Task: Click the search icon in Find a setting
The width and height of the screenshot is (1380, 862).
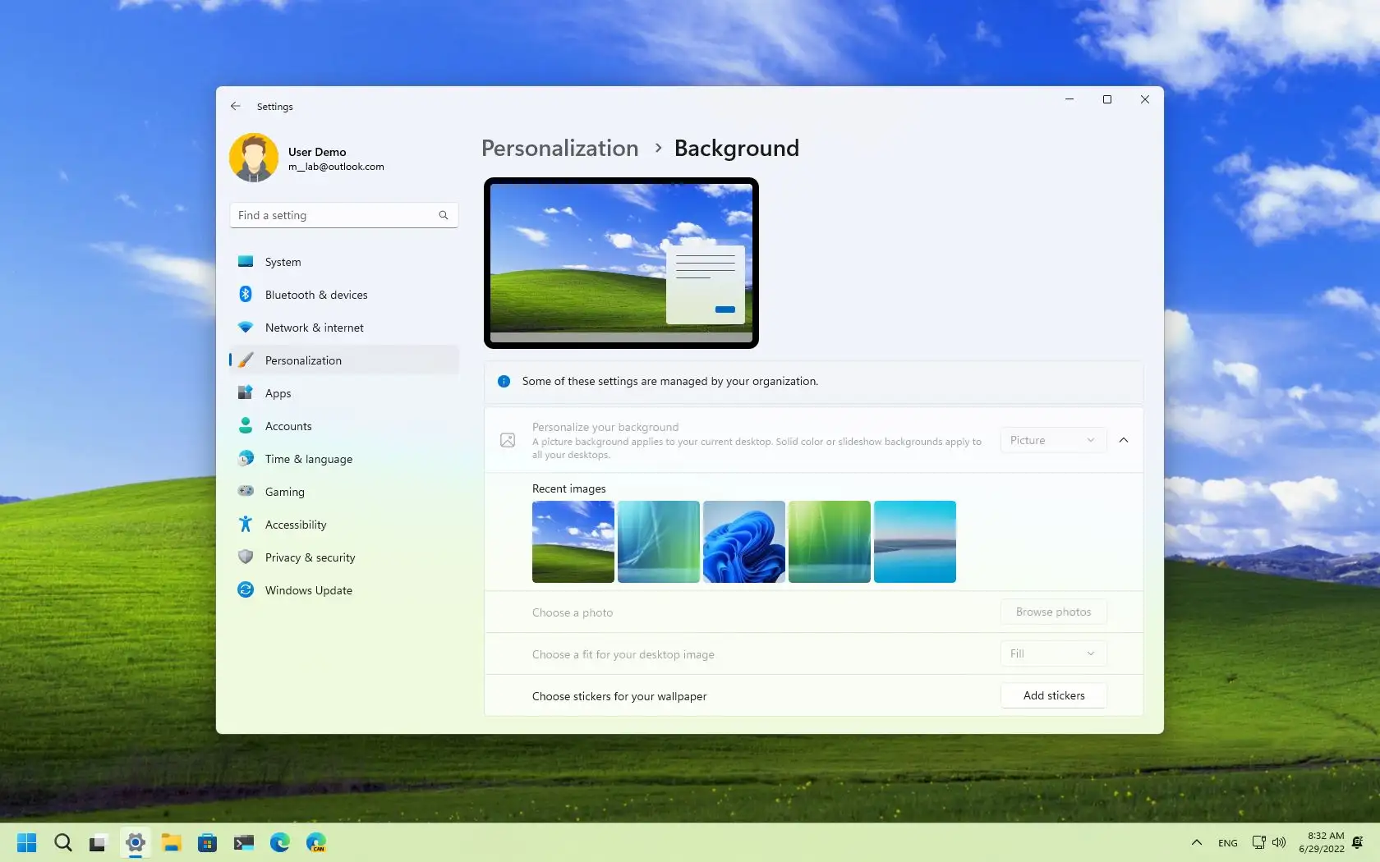Action: (x=443, y=215)
